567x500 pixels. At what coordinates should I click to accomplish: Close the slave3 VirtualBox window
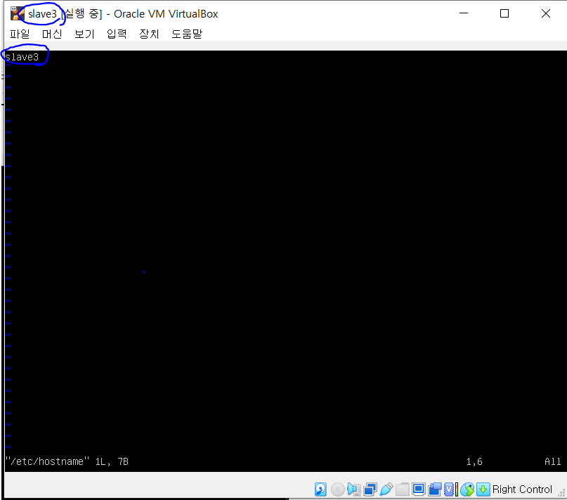546,13
